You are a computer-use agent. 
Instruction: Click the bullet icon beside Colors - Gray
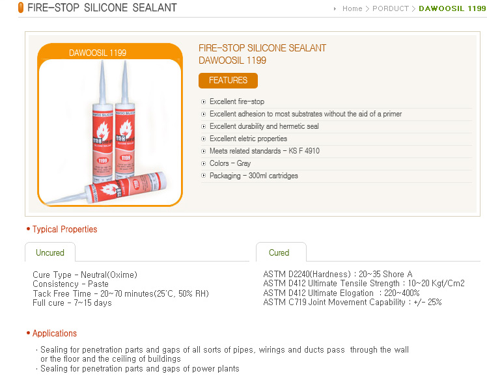[203, 163]
